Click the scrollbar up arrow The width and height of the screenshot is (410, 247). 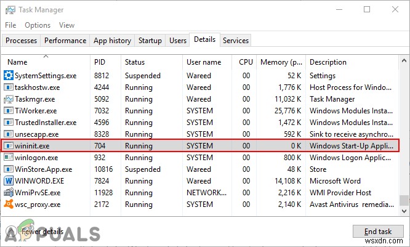(x=404, y=61)
